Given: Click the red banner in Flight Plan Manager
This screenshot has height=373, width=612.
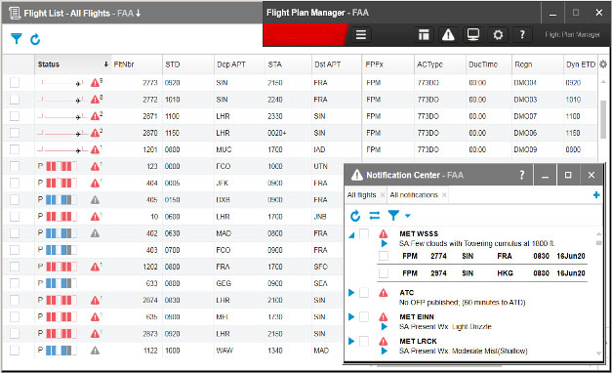Looking at the screenshot, I should (x=305, y=35).
